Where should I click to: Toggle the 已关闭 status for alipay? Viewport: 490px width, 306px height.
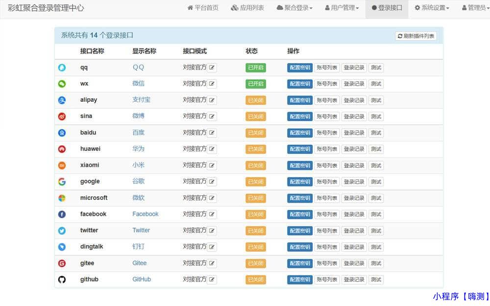point(255,100)
